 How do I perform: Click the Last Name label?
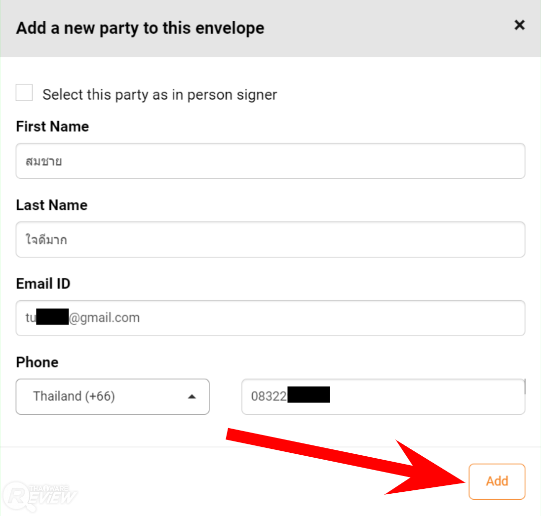pos(52,205)
